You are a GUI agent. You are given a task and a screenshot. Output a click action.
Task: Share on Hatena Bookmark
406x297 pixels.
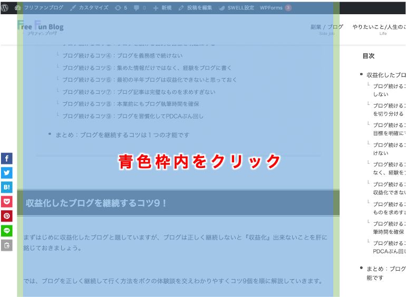pyautogui.click(x=7, y=187)
